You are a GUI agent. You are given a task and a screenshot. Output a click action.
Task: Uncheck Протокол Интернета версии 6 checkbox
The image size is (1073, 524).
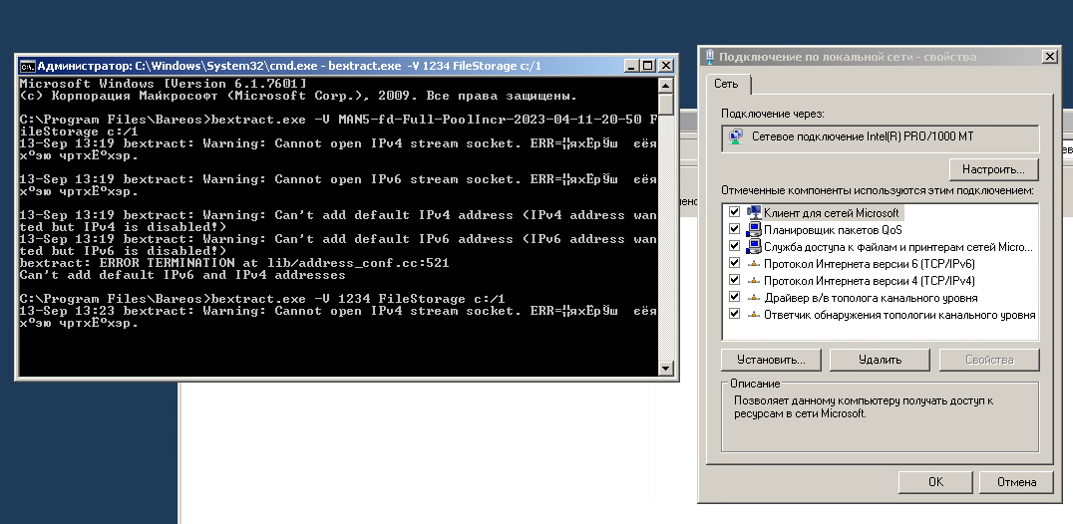coord(735,264)
